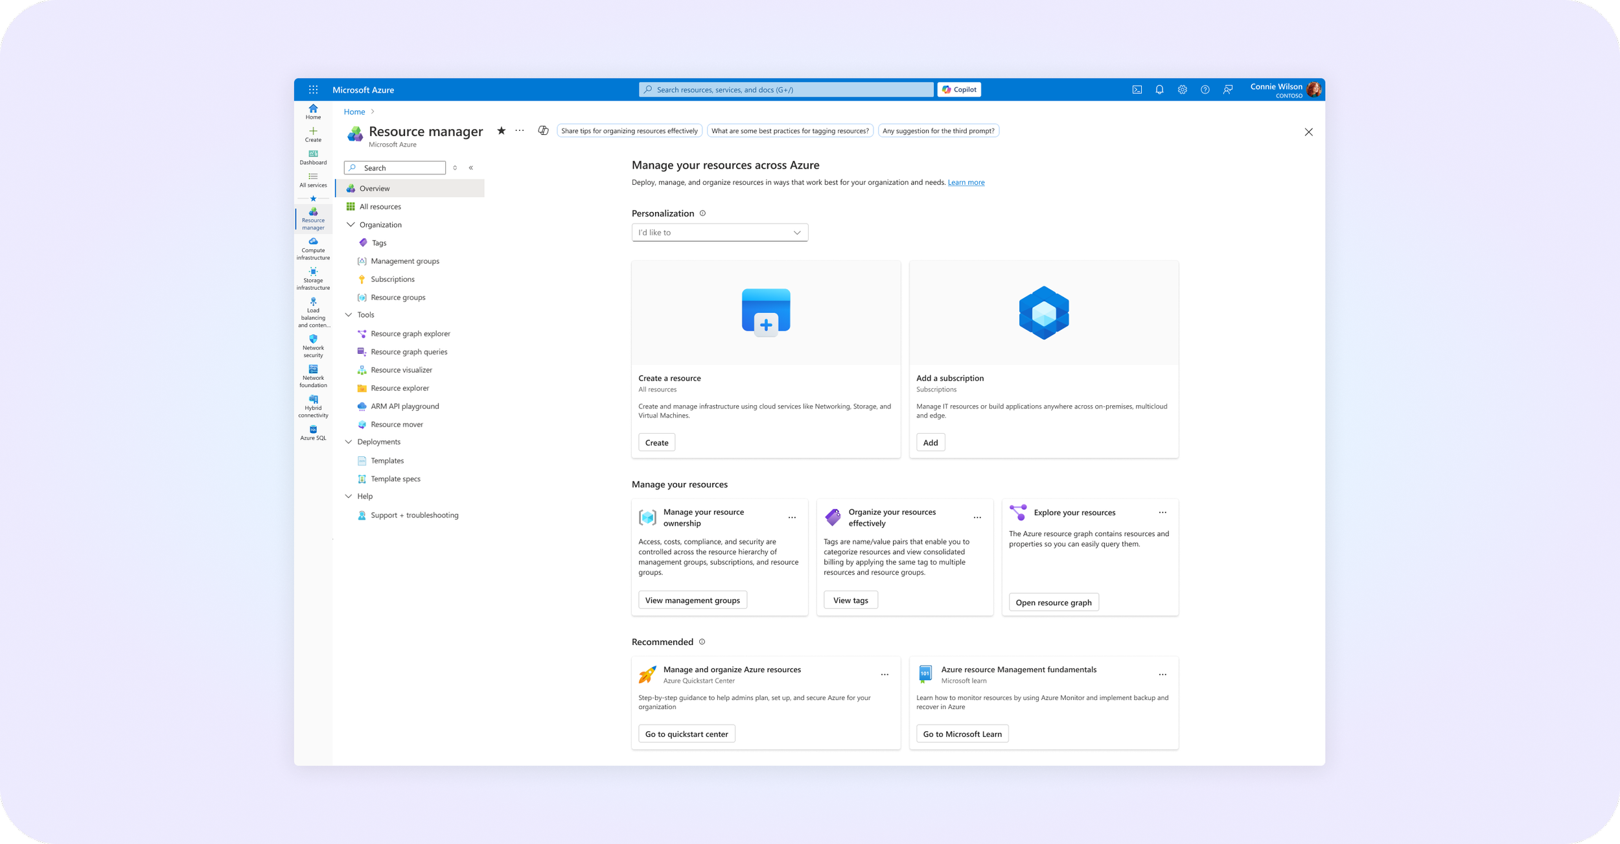The height and width of the screenshot is (844, 1620).
Task: Collapse the Organization section
Action: click(351, 225)
